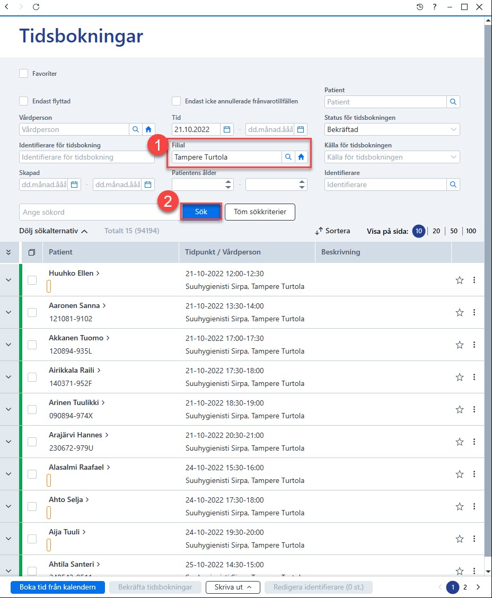
Task: Open the Status för tidsbokningen dropdown
Action: (x=392, y=129)
